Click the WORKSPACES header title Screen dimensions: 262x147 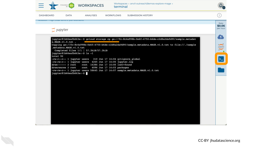click(91, 5)
